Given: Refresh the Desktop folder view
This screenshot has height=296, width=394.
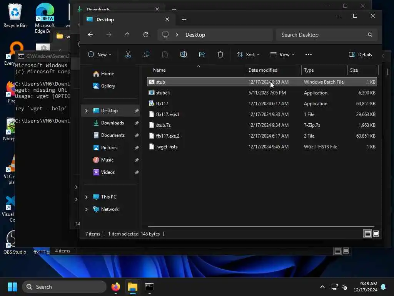Looking at the screenshot, I should (146, 35).
